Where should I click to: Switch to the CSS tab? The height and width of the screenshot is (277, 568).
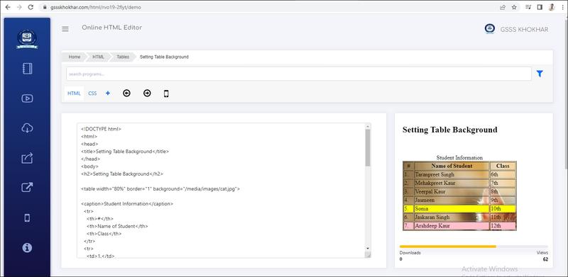92,94
